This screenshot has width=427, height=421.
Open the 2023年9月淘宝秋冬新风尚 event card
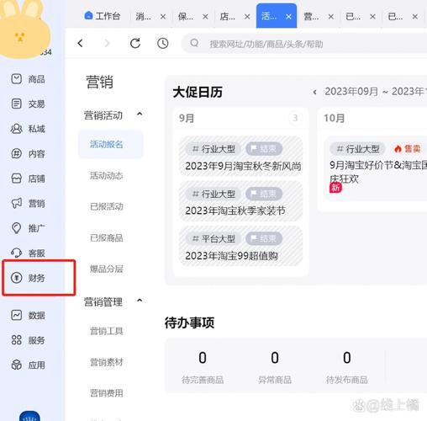tap(240, 157)
